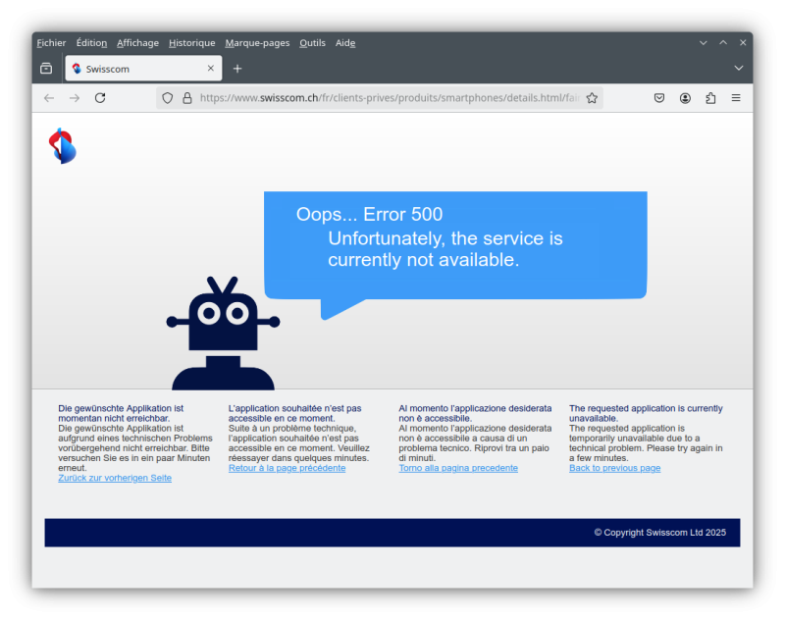
Task: Follow the 'Zurück zur vorherigen Seite' link
Action: [x=115, y=478]
